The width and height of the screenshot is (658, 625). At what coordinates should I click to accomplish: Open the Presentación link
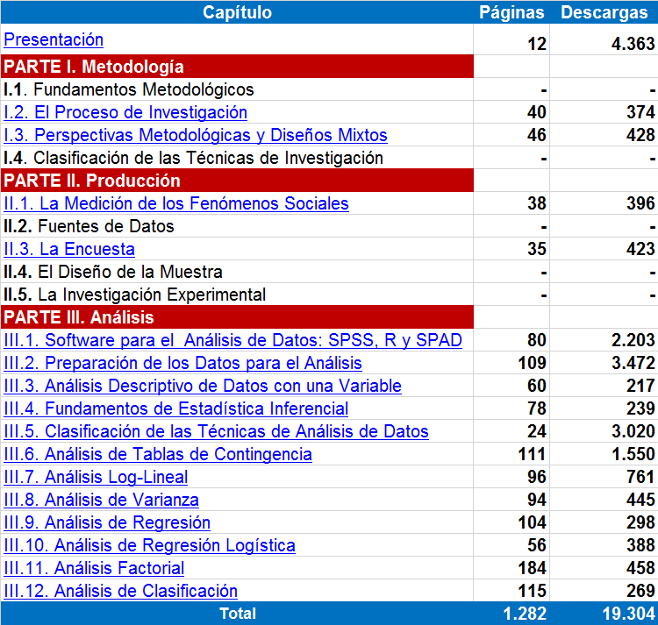click(54, 39)
